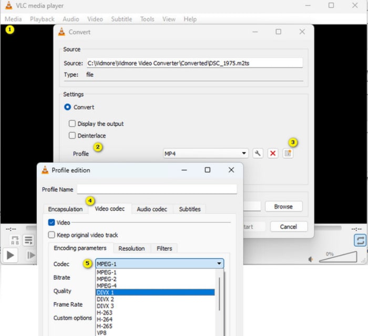Image resolution: width=368 pixels, height=336 pixels.
Task: Click the codec list scrollbar
Action: click(219, 294)
